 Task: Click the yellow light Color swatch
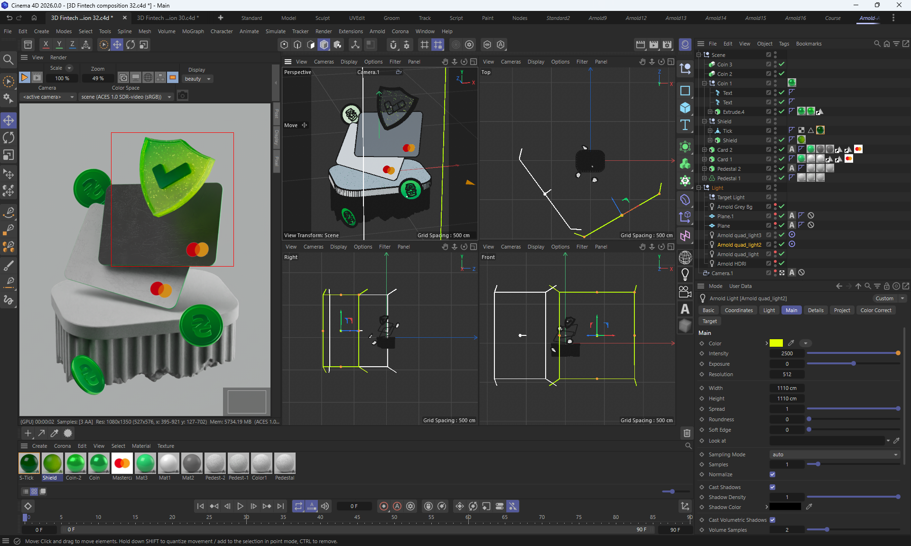pos(776,343)
